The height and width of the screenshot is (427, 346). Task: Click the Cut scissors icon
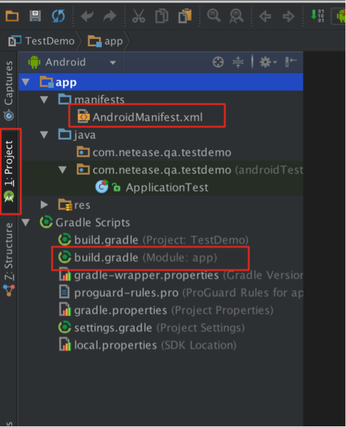point(139,16)
